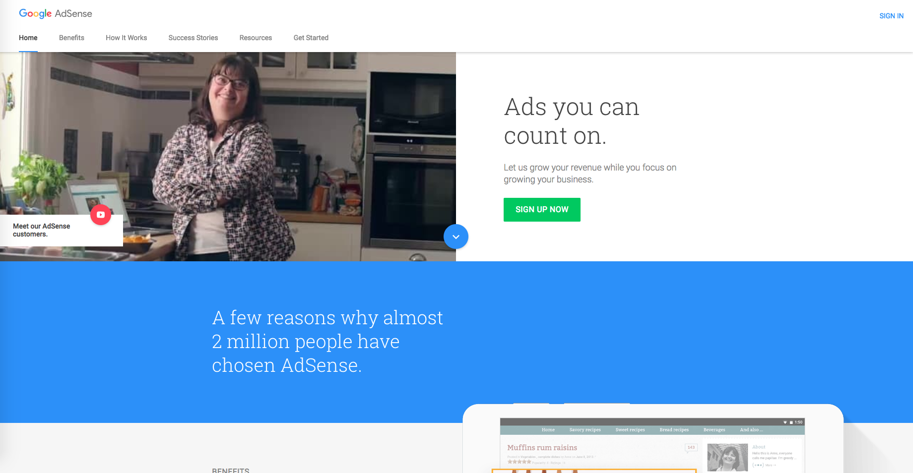
Task: Click the Beverages tab in tablet mockup
Action: [714, 430]
